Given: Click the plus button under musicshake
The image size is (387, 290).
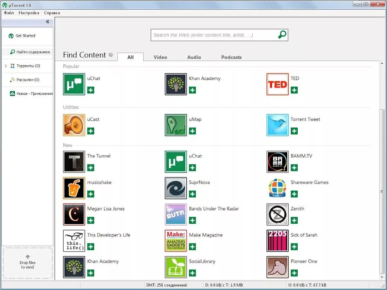Looking at the screenshot, I should (x=90, y=194).
